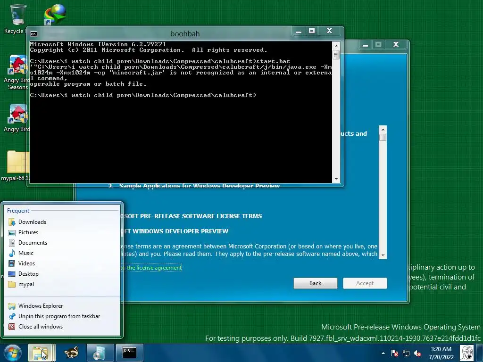Open Music from the jump list
Viewport: 483px width, 362px height.
pos(62,253)
